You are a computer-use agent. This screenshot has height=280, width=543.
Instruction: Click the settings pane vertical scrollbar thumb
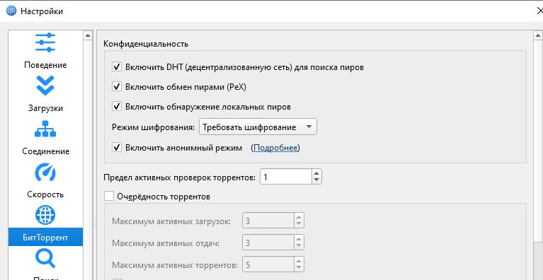(x=538, y=141)
